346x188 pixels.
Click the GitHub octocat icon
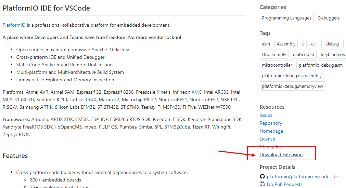pos(262,176)
